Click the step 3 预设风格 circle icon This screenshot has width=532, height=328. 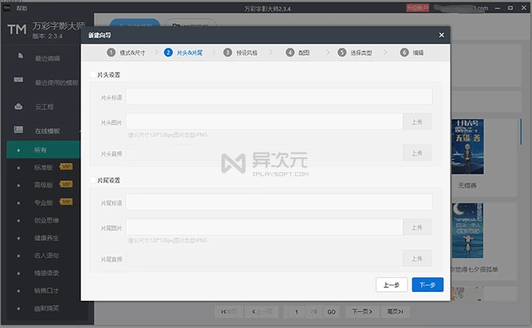(x=228, y=52)
